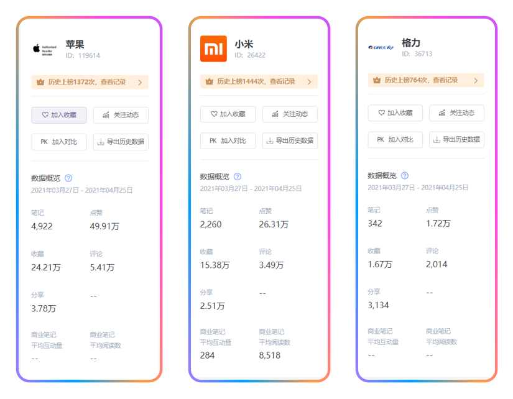Follow Apple updates with 关注动态
The height and width of the screenshot is (399, 513).
point(121,115)
